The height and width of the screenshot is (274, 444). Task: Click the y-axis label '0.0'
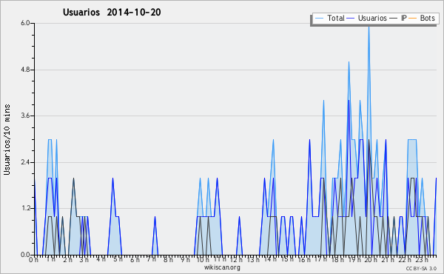click(x=25, y=255)
